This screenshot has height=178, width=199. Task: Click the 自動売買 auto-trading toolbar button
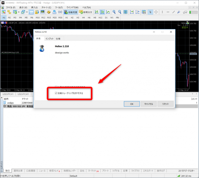tap(70, 12)
